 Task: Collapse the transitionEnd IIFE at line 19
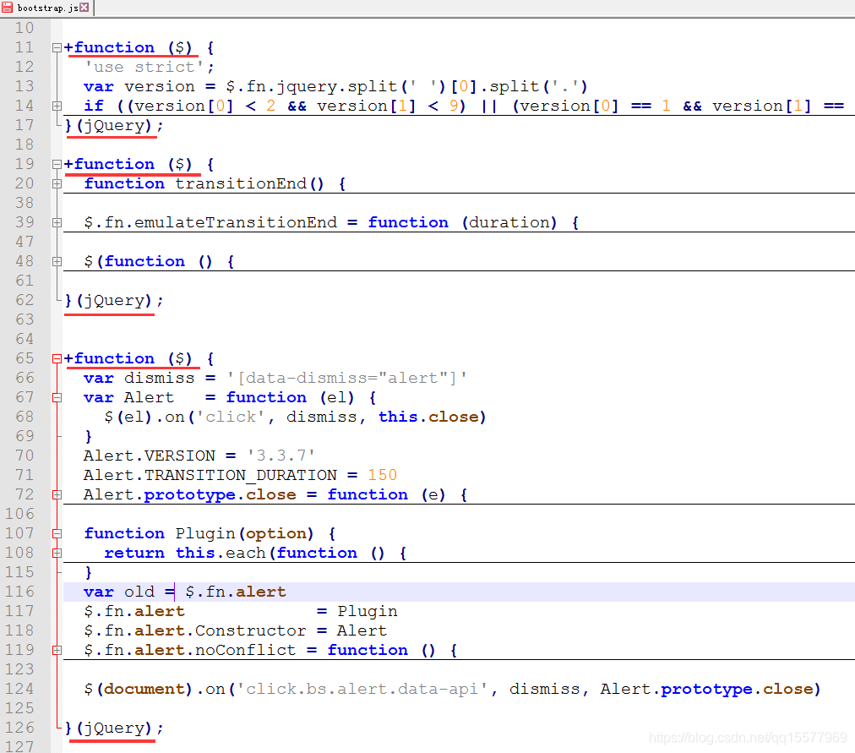55,164
